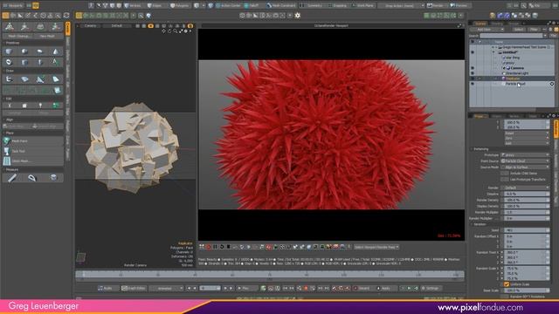Activate the Mesh Paint tool
Image resolution: width=559 pixels, height=314 pixels.
pyautogui.click(x=33, y=141)
